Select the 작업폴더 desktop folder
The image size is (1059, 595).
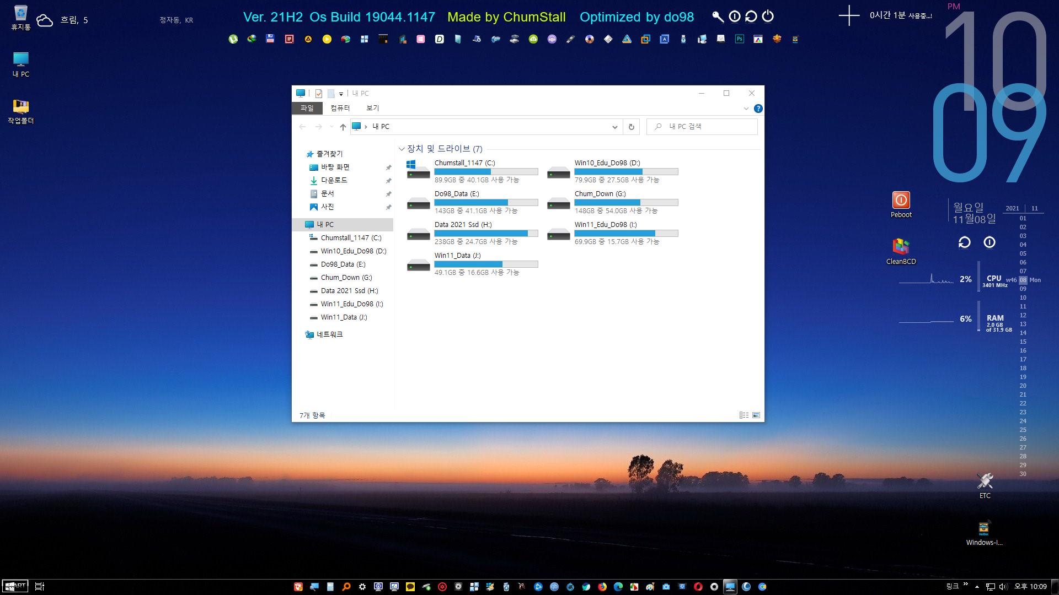[21, 111]
